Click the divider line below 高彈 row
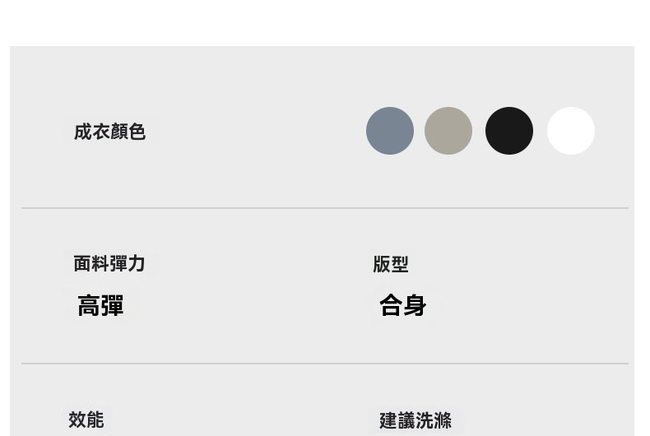 325,363
